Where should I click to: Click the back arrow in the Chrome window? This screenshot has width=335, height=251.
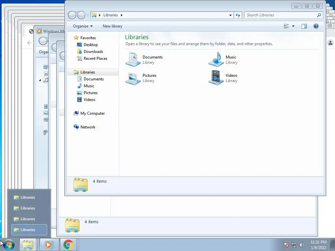29,43
